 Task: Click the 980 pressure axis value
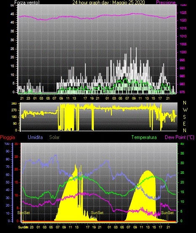click(183, 84)
